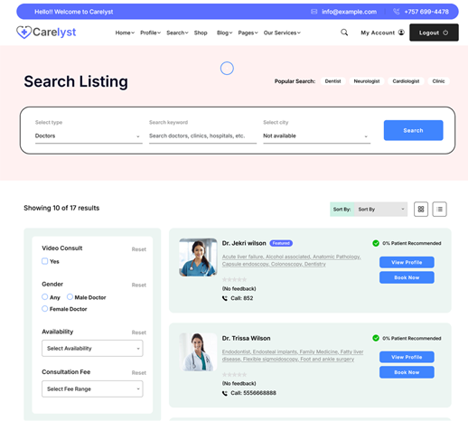Click the Featured badge on Dr. Jekri wilson
The image size is (468, 421).
pyautogui.click(x=281, y=243)
